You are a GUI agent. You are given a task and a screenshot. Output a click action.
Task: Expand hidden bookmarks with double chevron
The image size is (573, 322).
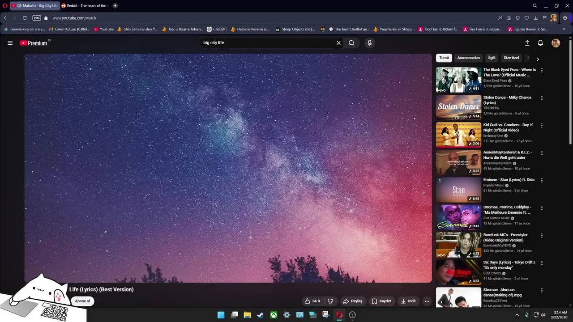(564, 29)
